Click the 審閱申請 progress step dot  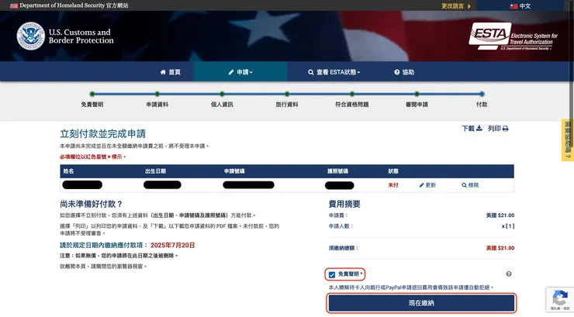click(417, 94)
